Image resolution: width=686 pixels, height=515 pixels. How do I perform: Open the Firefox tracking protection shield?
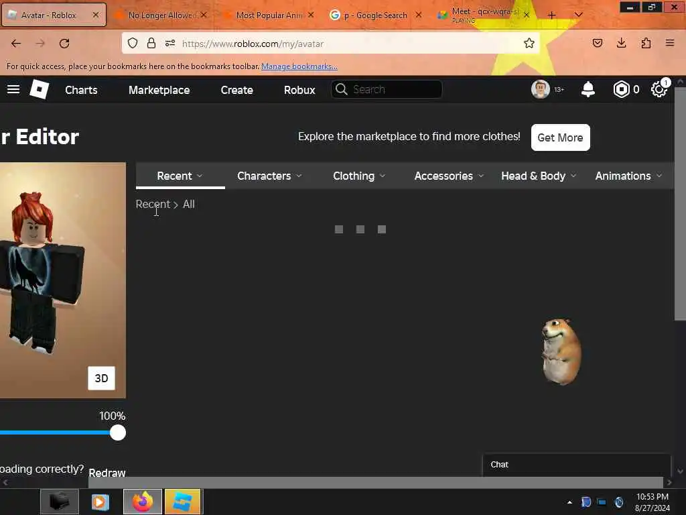tap(133, 43)
